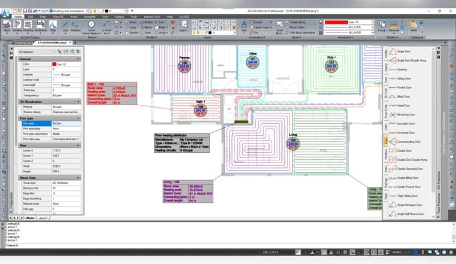The image size is (456, 264).
Task: Collapse the Print style section
Action: pyautogui.click(x=78, y=118)
